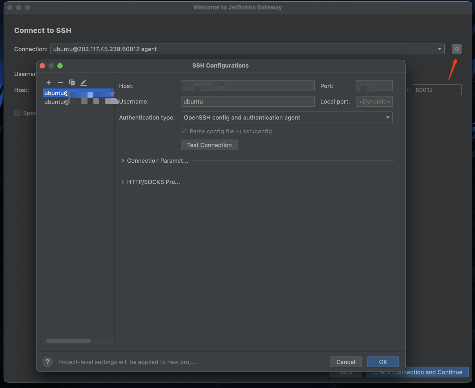Open the Connection dropdown list
This screenshot has height=388, width=475.
(440, 49)
